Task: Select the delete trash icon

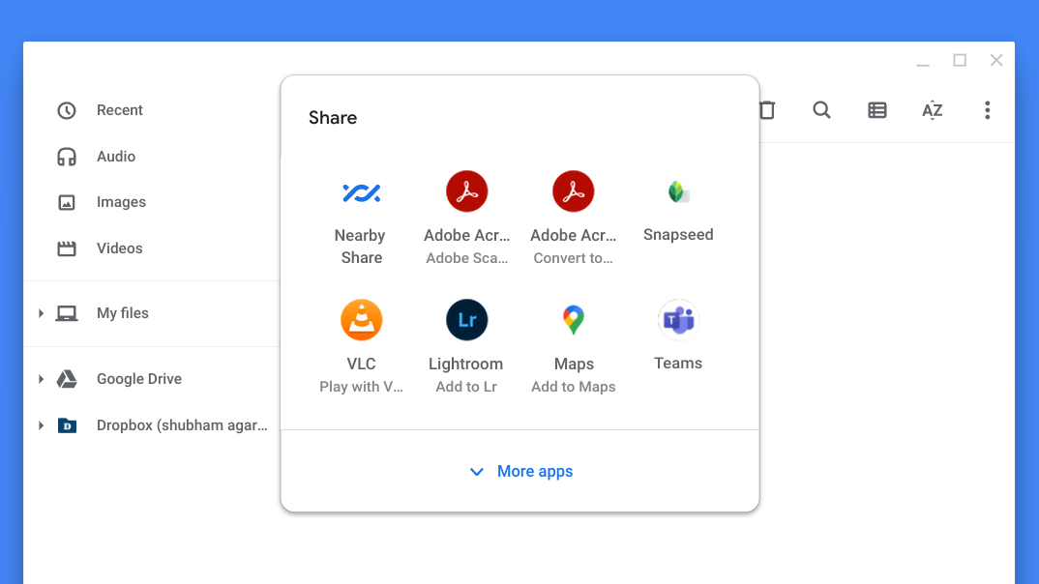Action: tap(766, 110)
